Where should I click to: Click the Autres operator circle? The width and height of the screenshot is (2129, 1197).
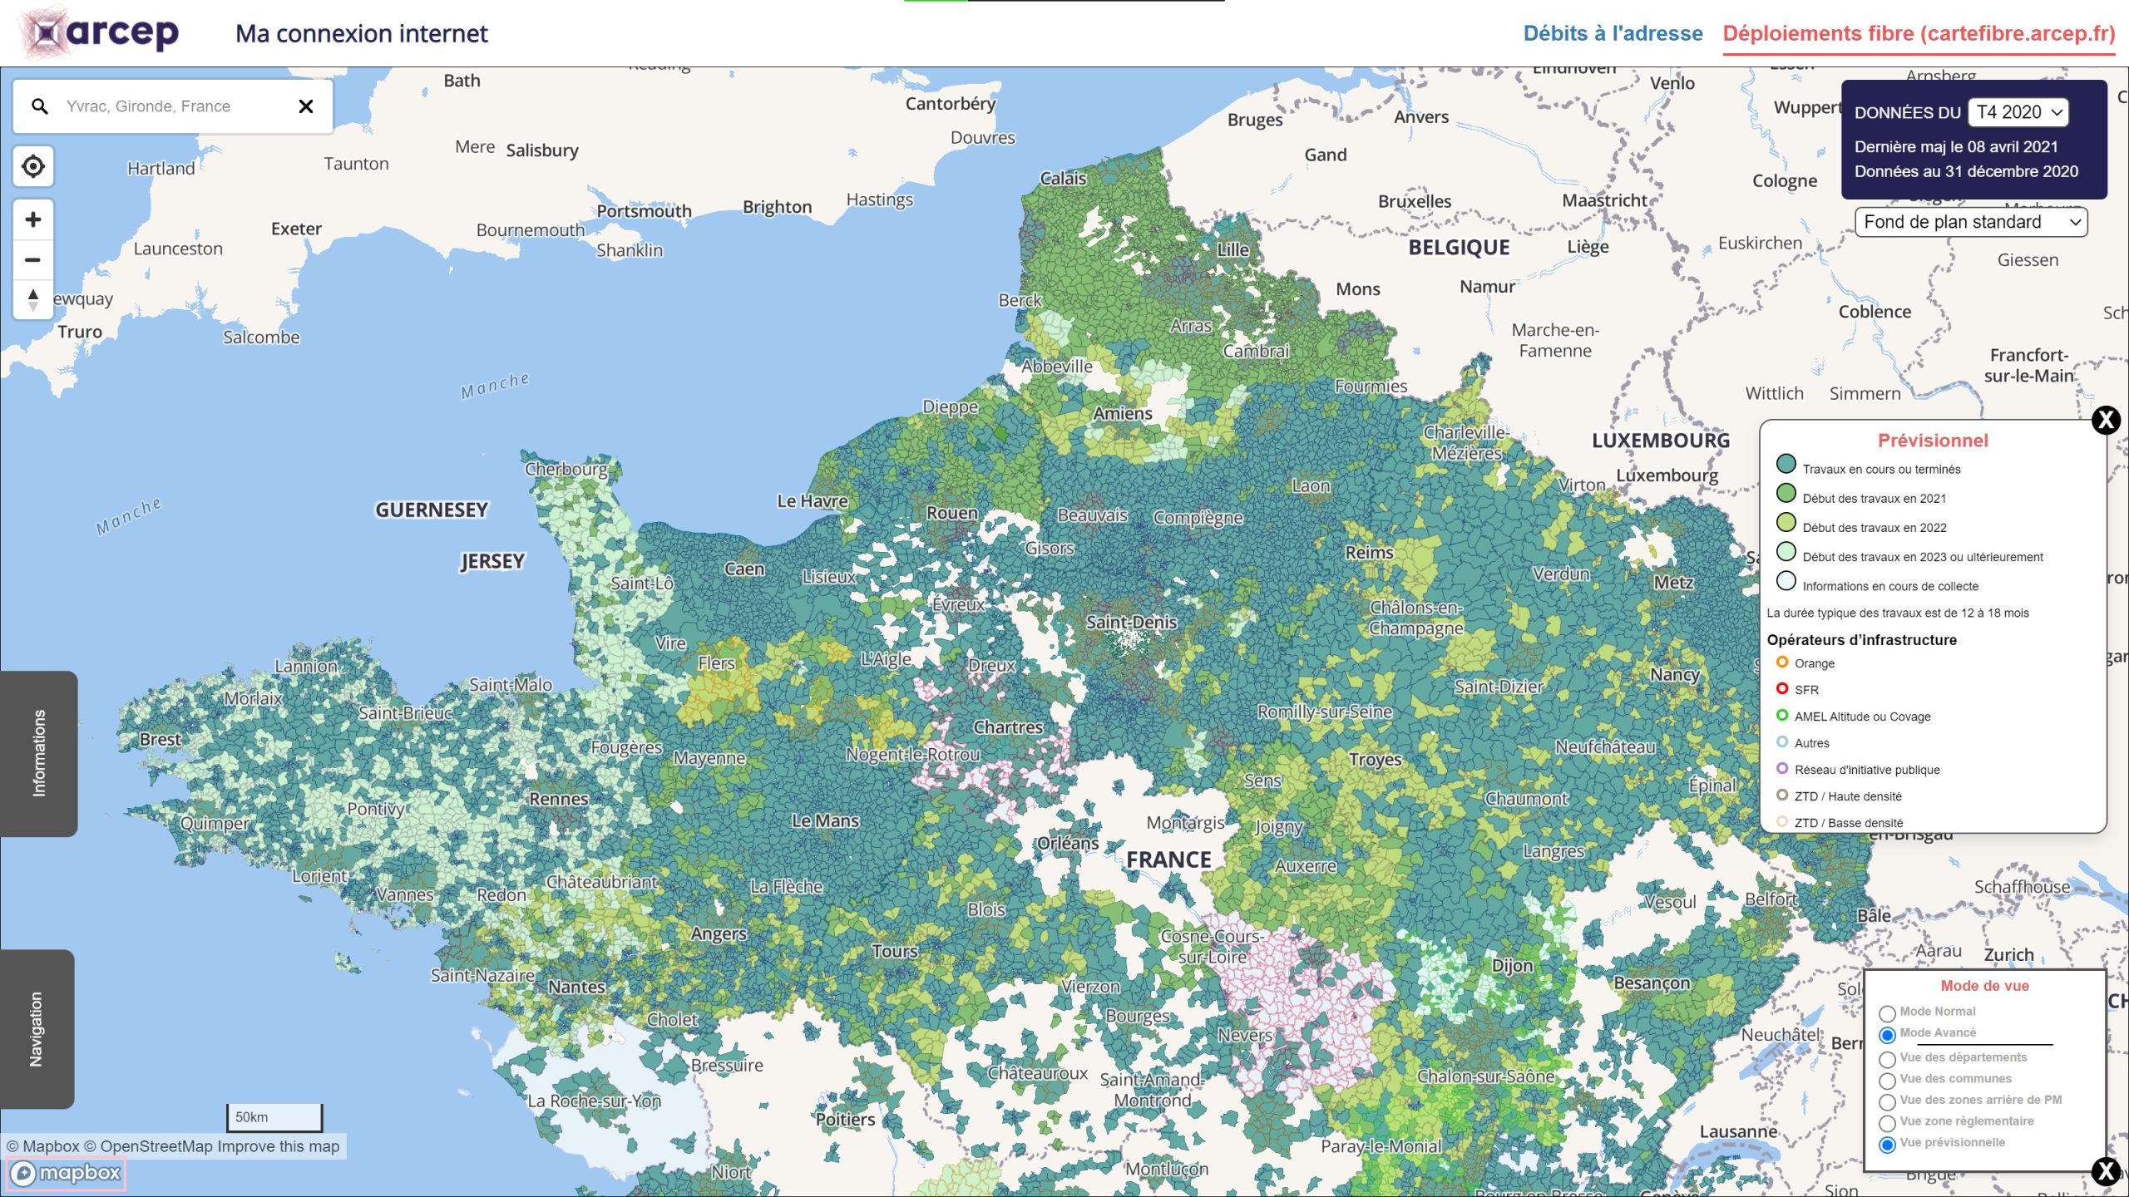click(1782, 742)
